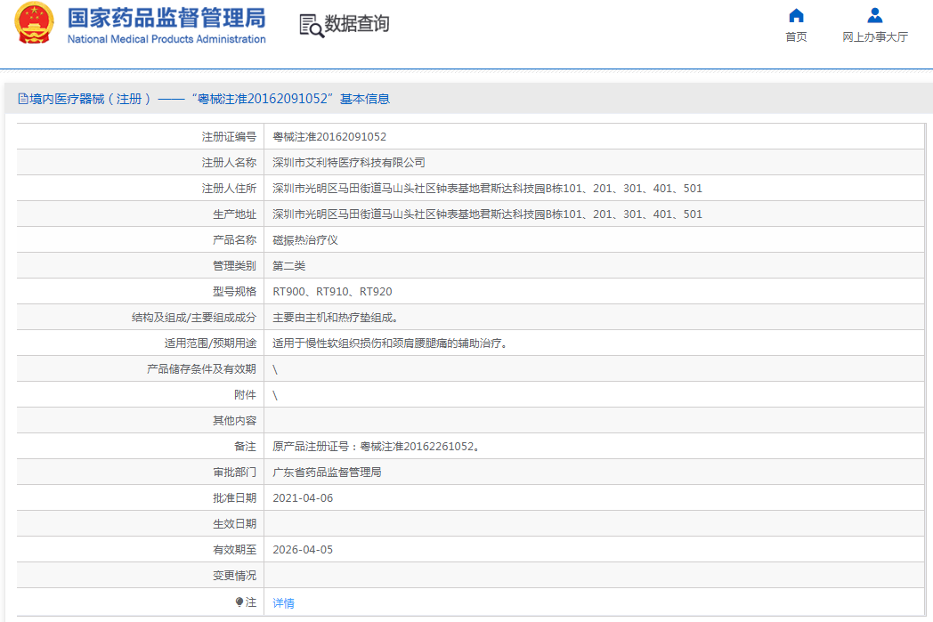Open the 网上办事大厅 navigation label
Image resolution: width=933 pixels, height=622 pixels.
pyautogui.click(x=874, y=37)
